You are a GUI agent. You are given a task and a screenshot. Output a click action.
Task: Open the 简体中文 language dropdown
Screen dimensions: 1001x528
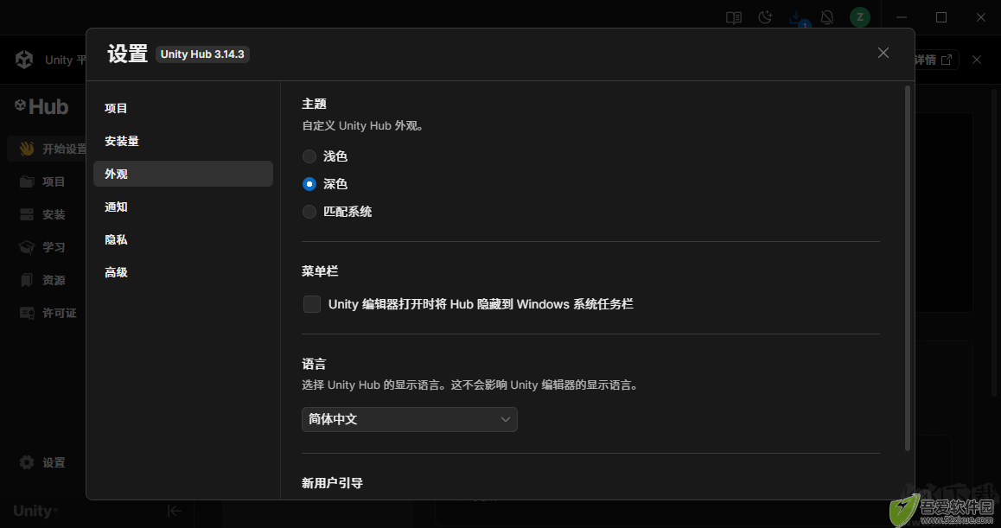coord(409,419)
